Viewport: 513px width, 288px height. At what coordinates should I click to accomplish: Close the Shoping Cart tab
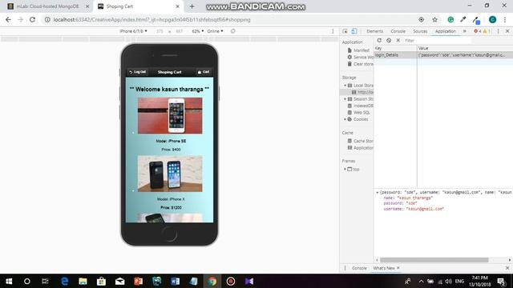click(x=177, y=6)
